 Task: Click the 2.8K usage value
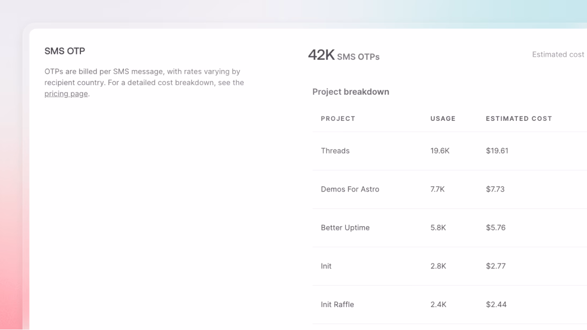[438, 266]
